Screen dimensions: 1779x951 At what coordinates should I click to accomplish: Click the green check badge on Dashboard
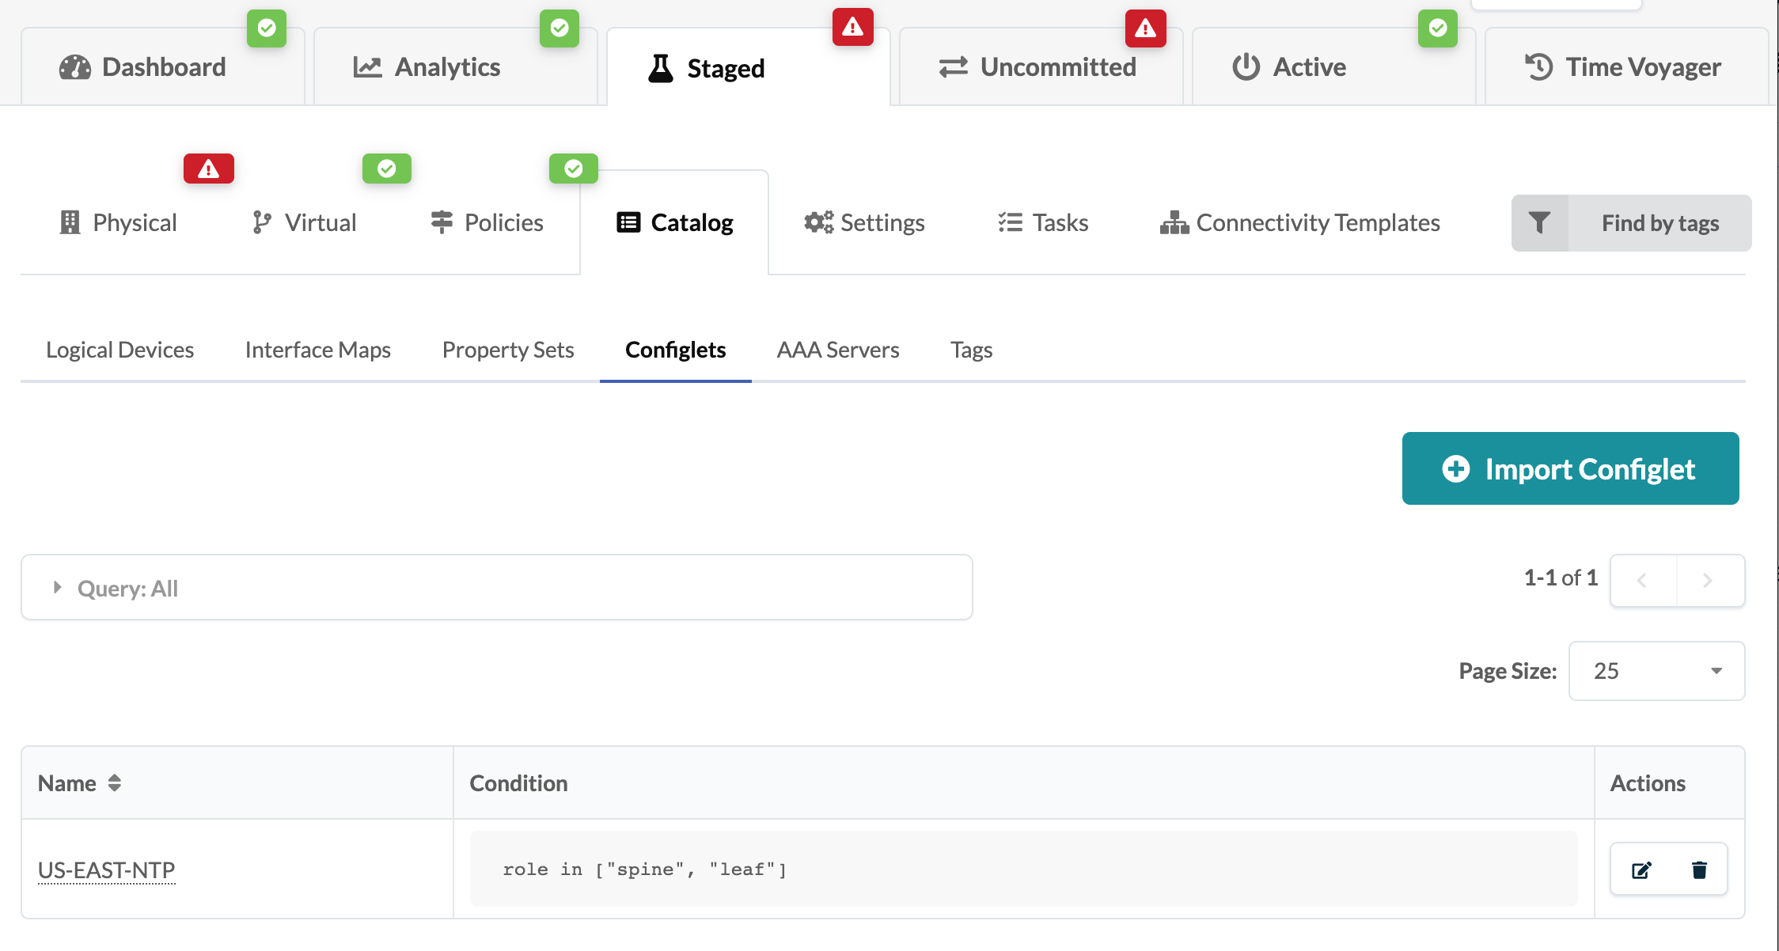click(267, 28)
